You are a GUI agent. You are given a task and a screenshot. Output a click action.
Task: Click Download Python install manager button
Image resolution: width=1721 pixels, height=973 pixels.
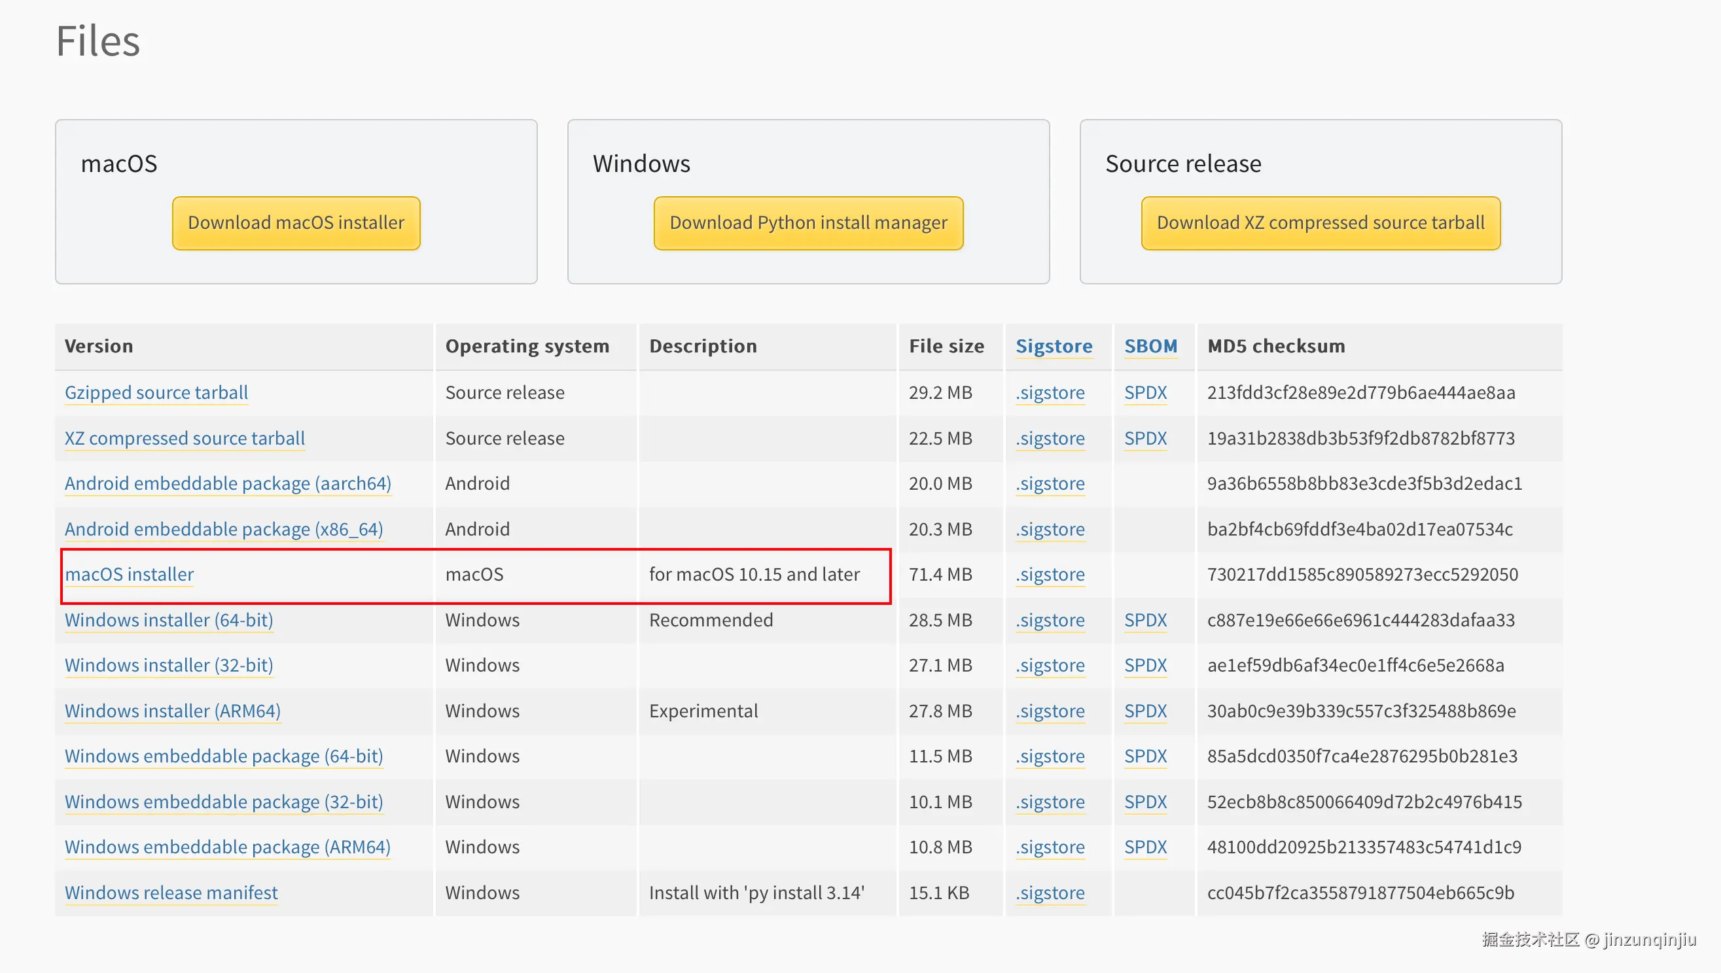pos(807,222)
